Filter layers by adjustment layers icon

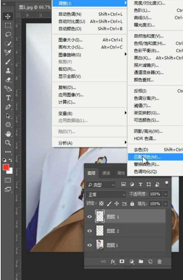pos(132,185)
